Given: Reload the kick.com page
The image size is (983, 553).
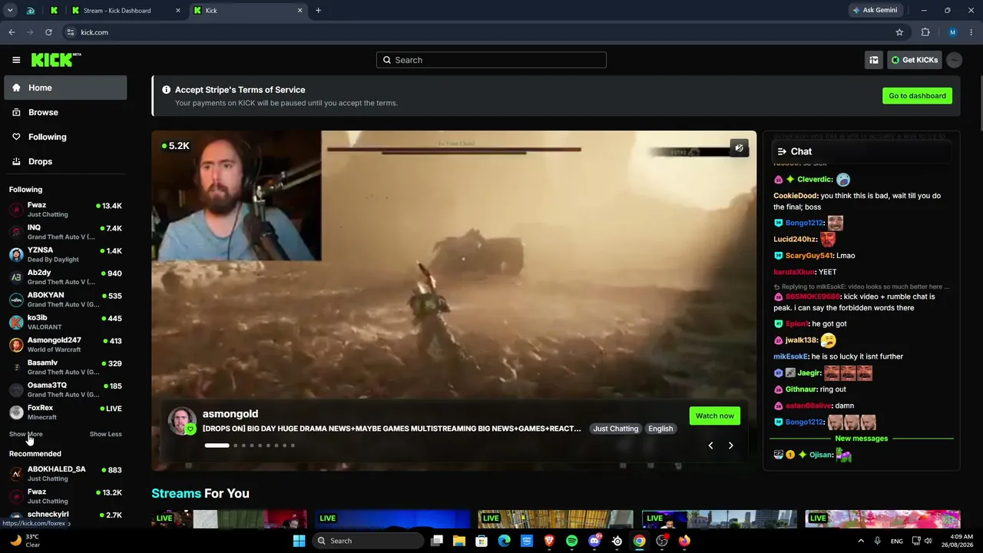Looking at the screenshot, I should pos(48,32).
